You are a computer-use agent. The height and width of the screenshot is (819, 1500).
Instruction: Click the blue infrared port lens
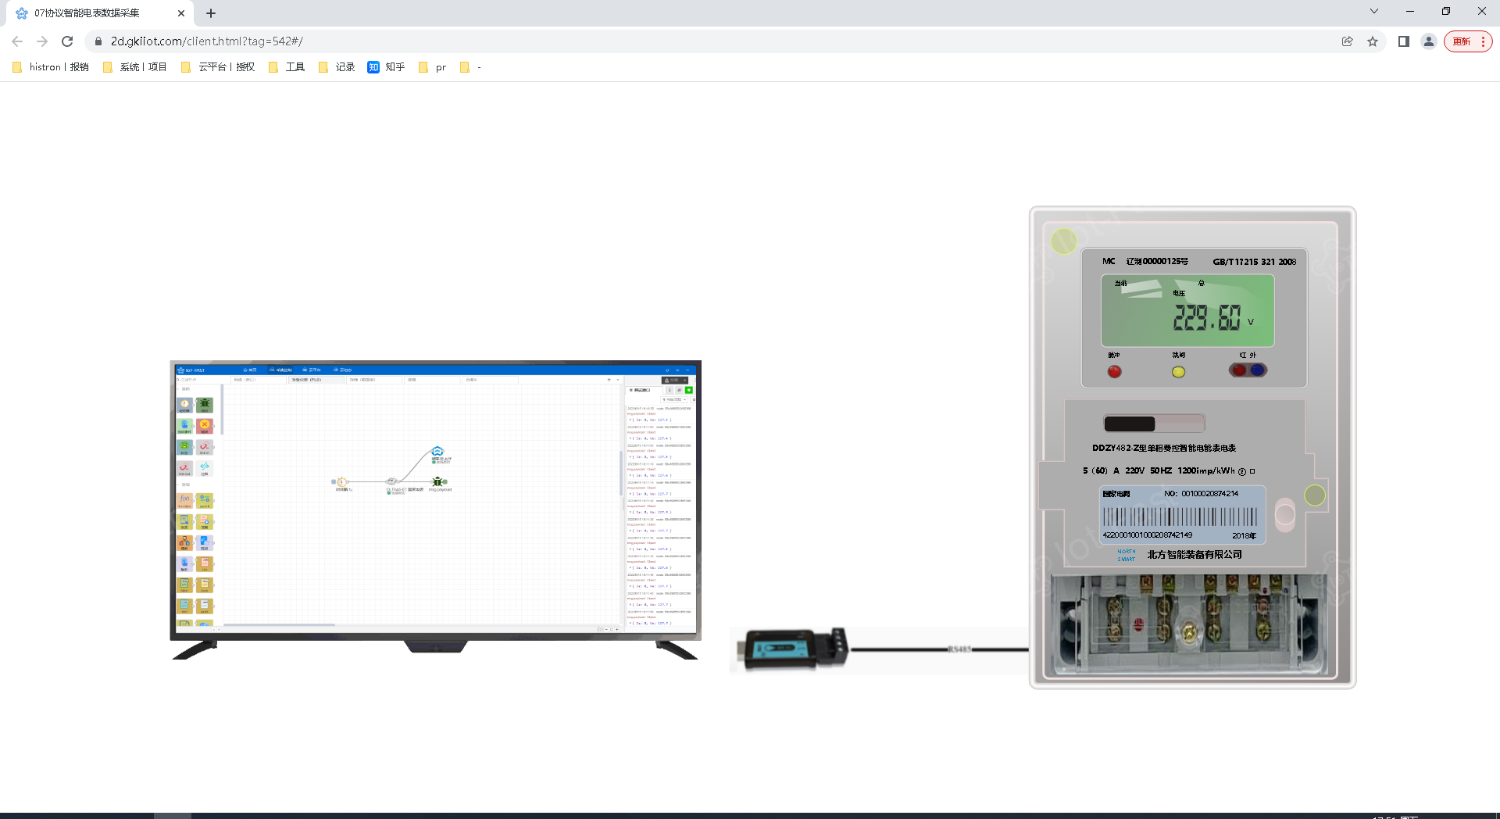tap(1257, 370)
